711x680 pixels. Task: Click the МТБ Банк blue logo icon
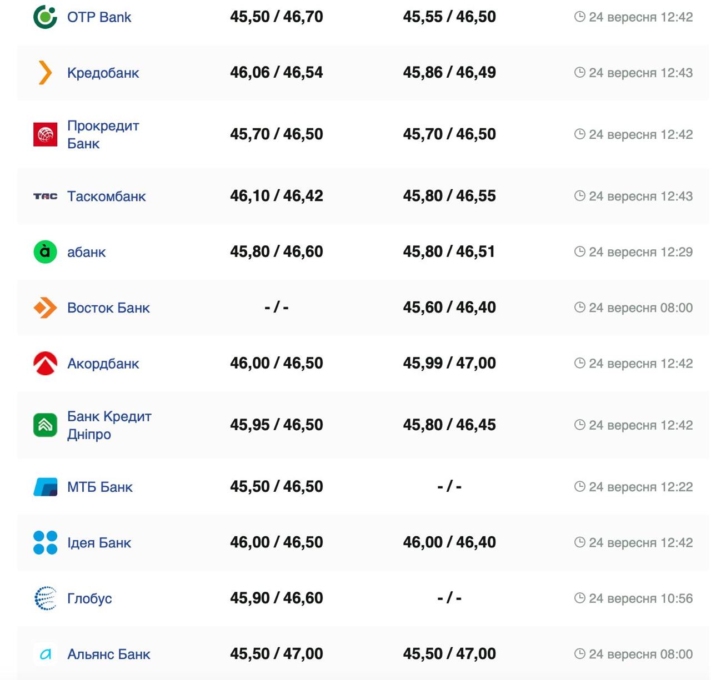(x=45, y=487)
